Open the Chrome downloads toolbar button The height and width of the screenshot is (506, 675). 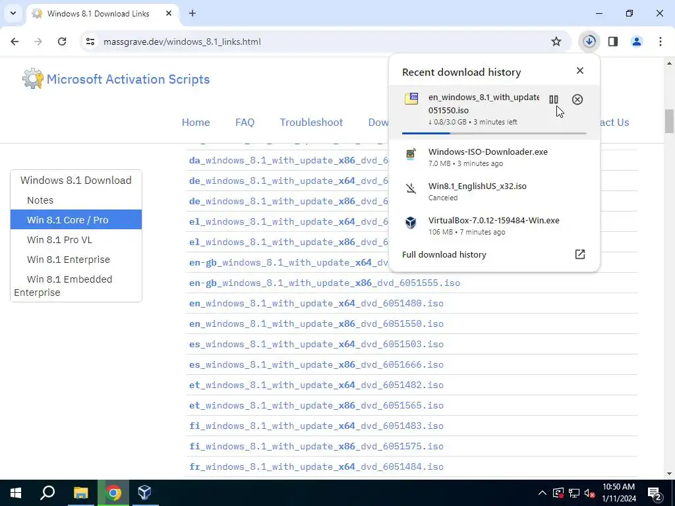(x=589, y=42)
